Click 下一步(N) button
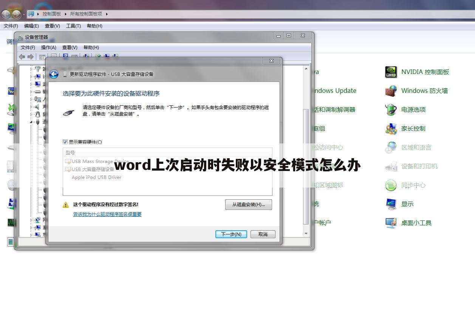 (231, 234)
